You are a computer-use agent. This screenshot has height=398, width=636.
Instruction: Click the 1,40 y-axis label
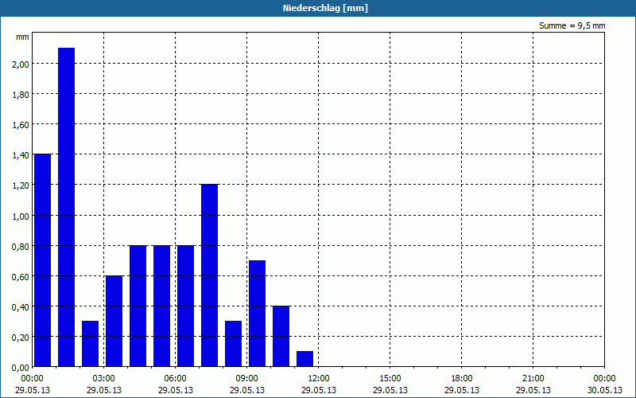coord(21,155)
